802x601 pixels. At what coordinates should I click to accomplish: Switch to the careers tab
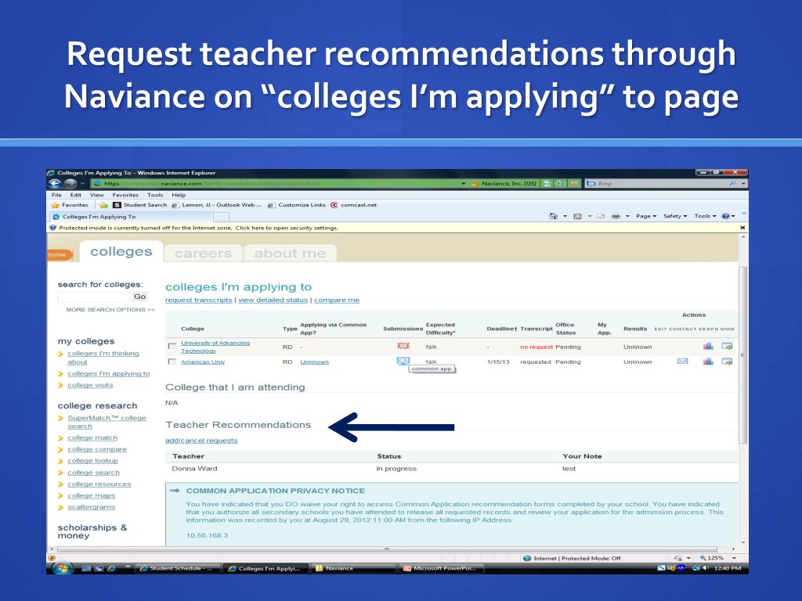[x=203, y=253]
